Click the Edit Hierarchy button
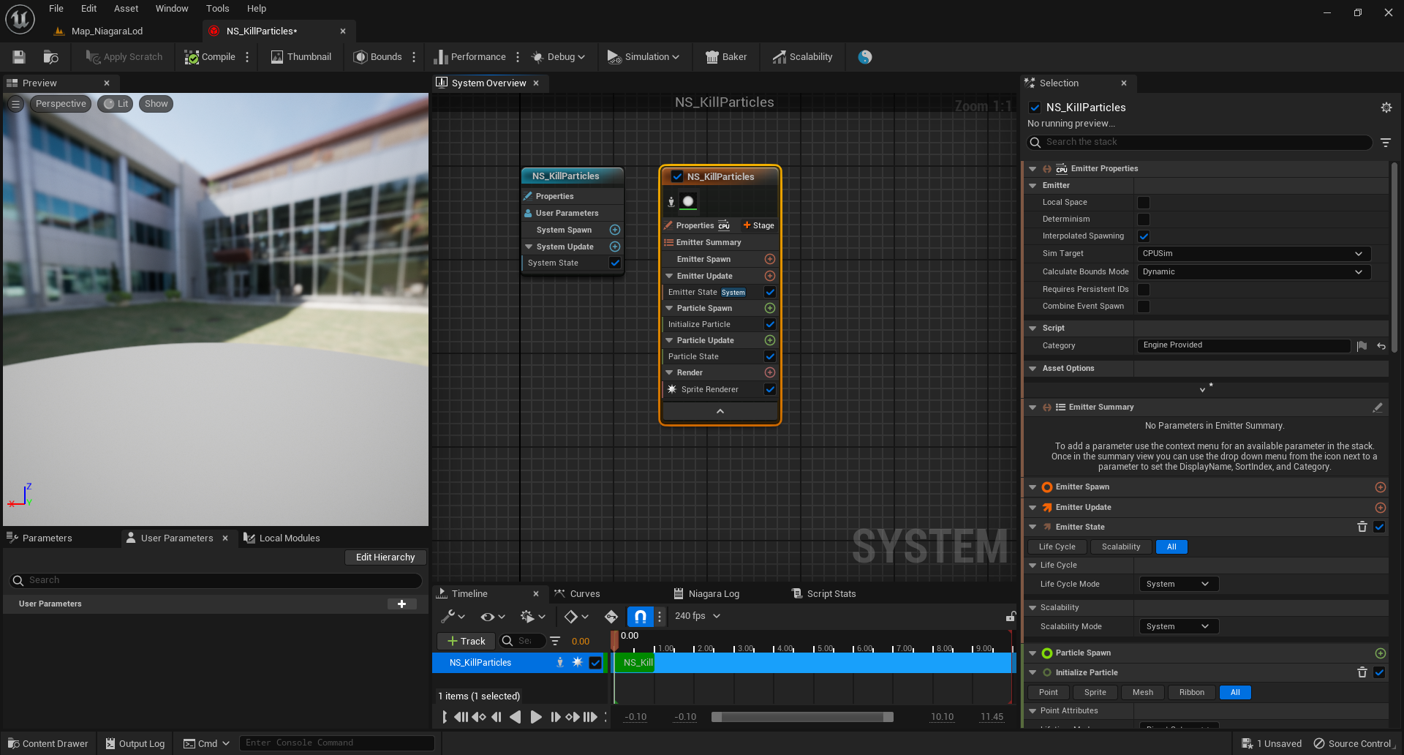 pos(385,557)
